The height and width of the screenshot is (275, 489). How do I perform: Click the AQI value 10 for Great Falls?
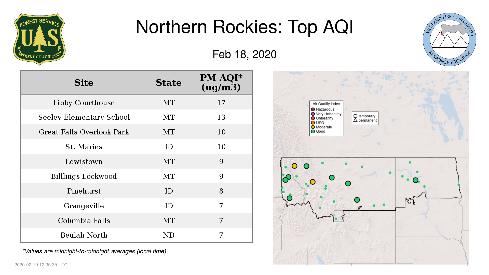[221, 132]
